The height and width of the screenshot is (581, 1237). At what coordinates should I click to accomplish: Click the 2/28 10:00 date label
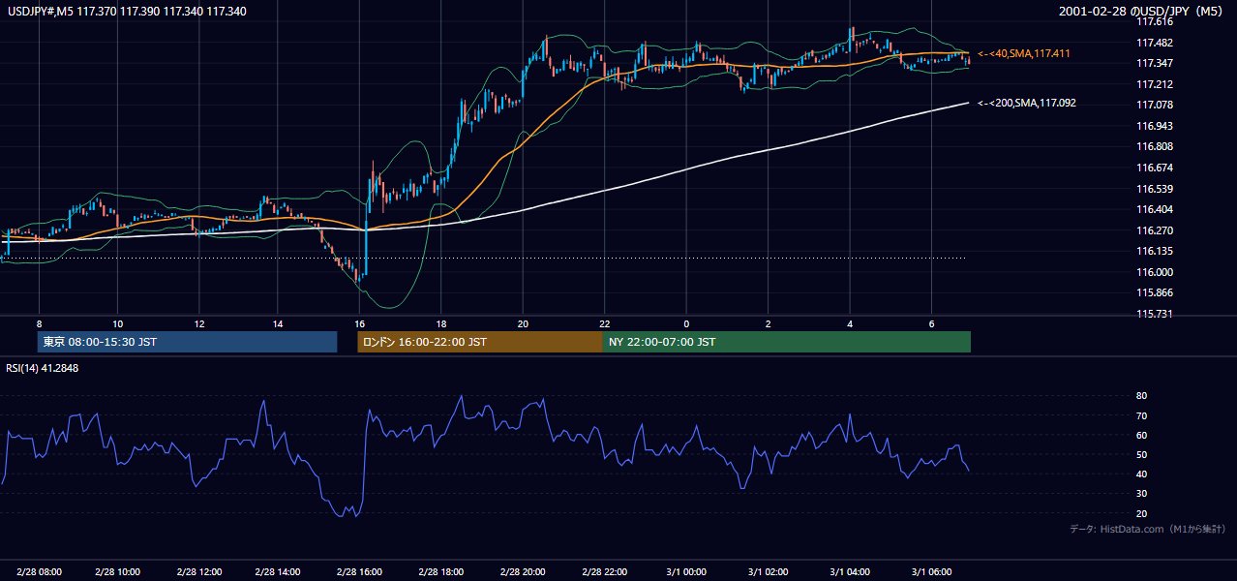[117, 571]
